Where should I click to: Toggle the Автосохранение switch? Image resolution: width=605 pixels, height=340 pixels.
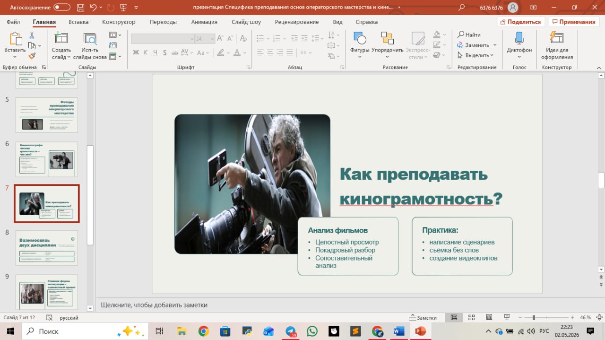[62, 8]
